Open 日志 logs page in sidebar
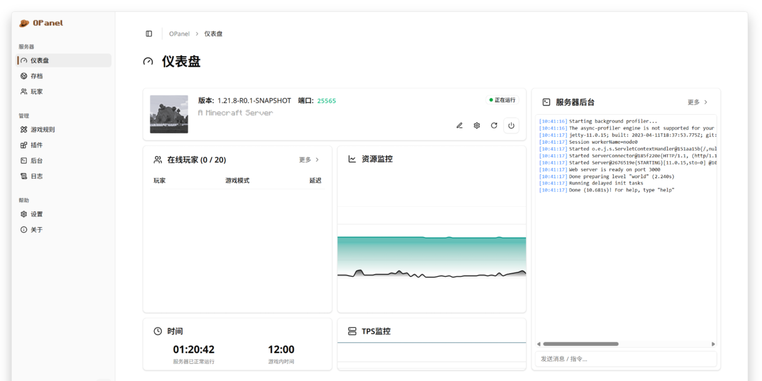Screen dimensions: 762x381 pyautogui.click(x=37, y=176)
